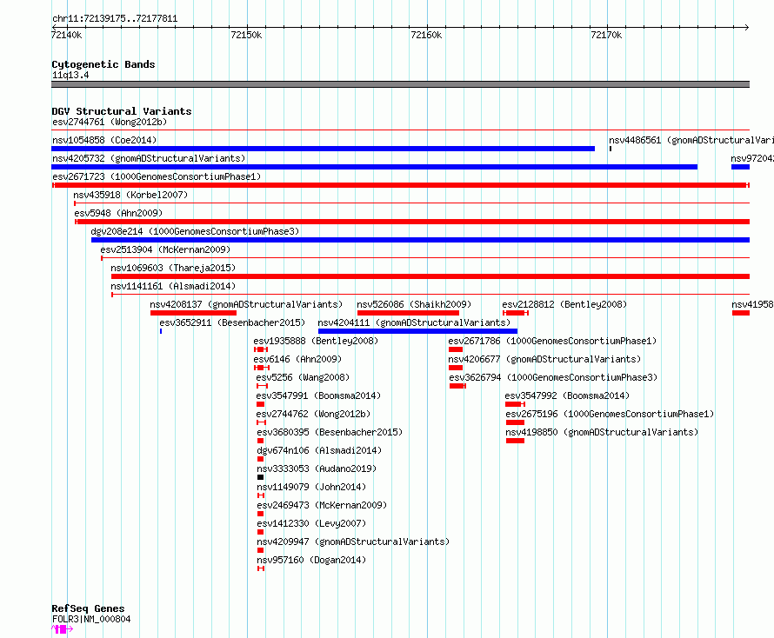The height and width of the screenshot is (638, 774).
Task: Click the nsv4486561 black variant marker
Action: click(611, 149)
